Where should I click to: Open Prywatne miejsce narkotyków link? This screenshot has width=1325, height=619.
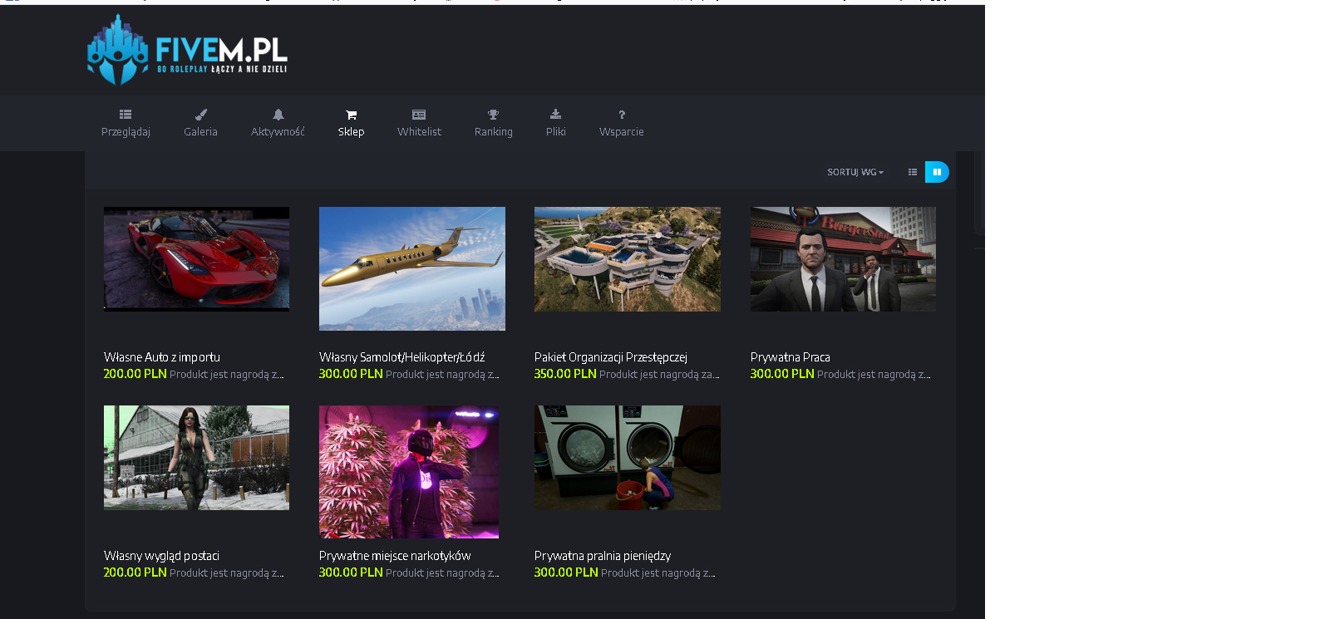pos(395,556)
